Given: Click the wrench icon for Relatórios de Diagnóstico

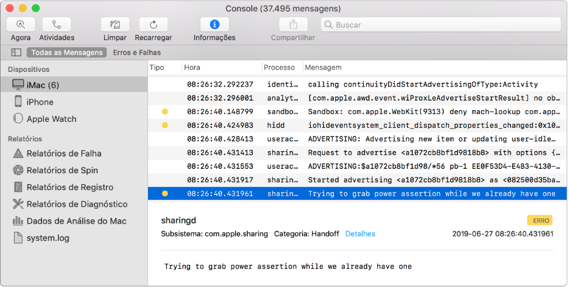Looking at the screenshot, I should coord(18,204).
